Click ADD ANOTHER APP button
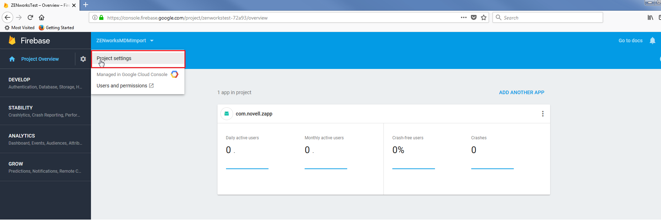This screenshot has height=221, width=661. (522, 92)
